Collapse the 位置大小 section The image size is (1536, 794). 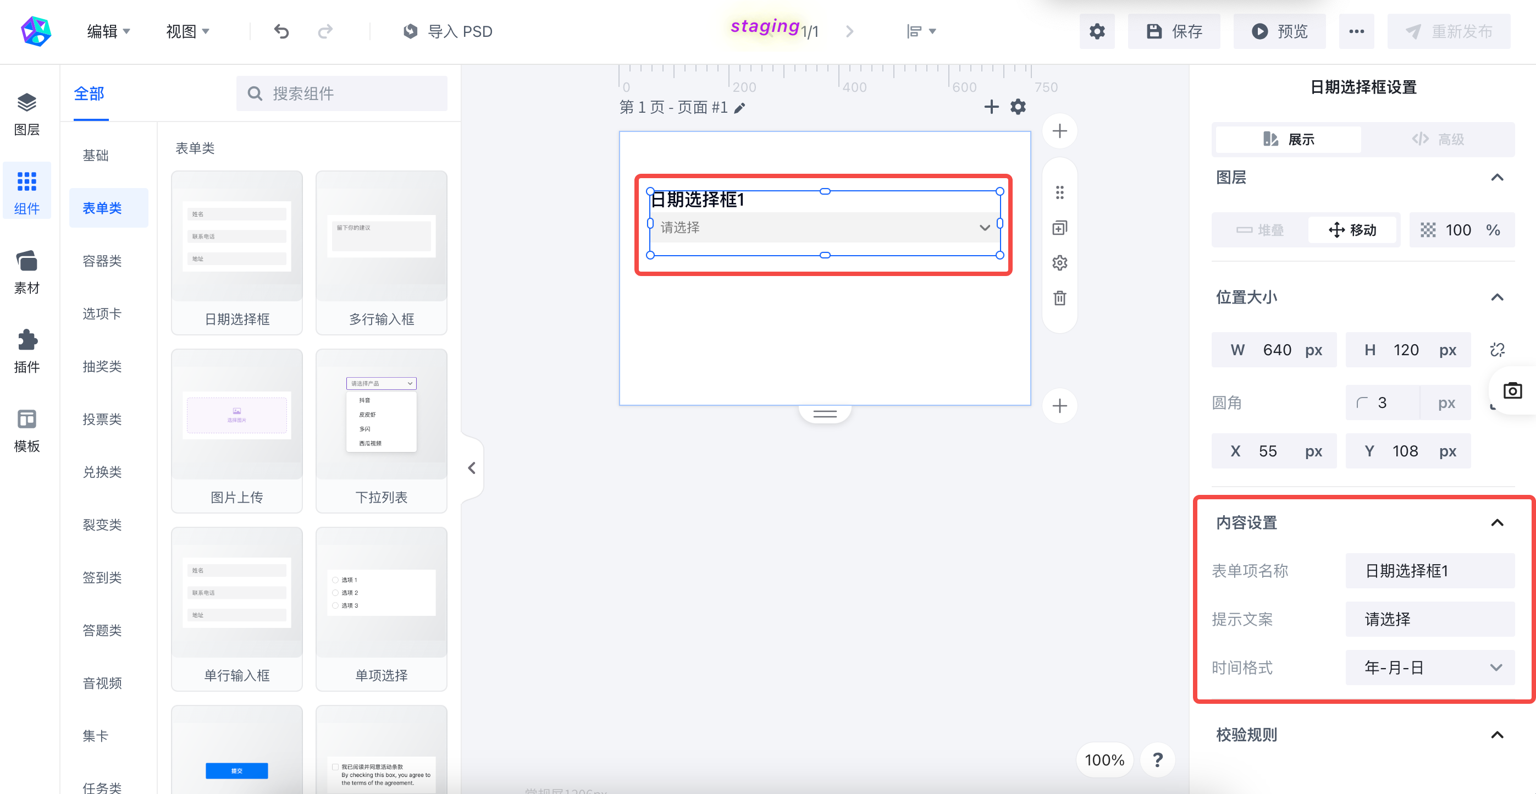tap(1496, 297)
